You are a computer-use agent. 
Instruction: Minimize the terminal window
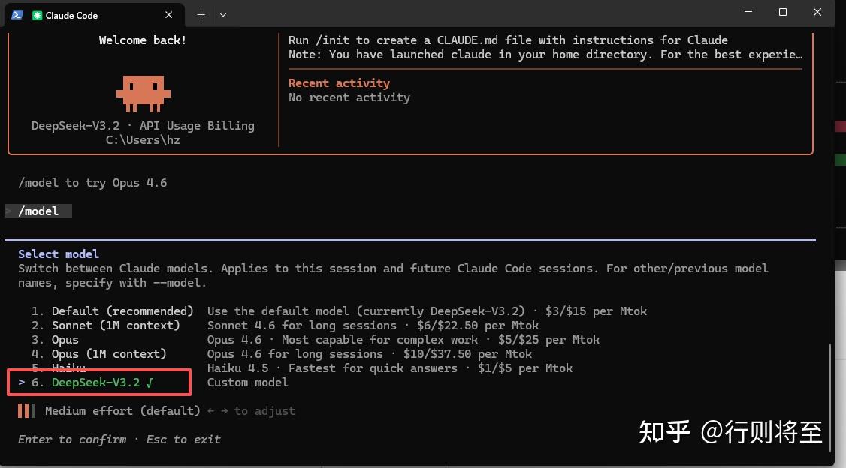point(748,12)
